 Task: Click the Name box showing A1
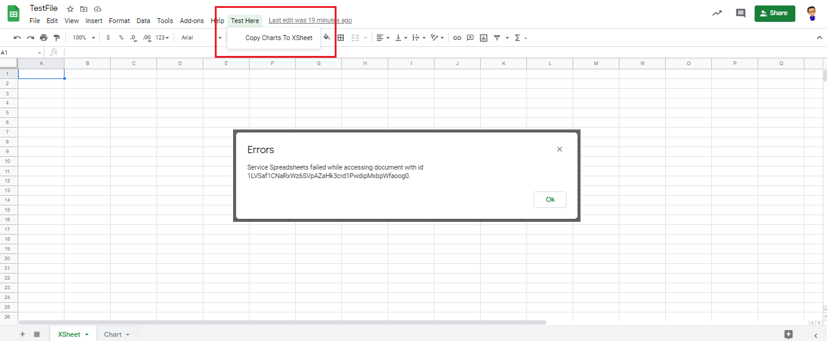[x=21, y=53]
